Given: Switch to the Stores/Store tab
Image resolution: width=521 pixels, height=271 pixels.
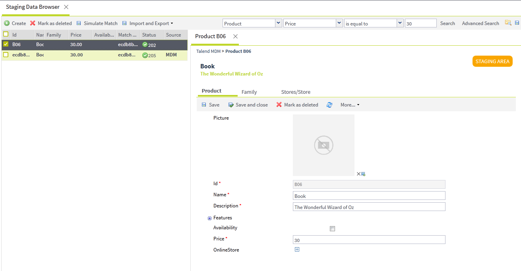Looking at the screenshot, I should 296,92.
